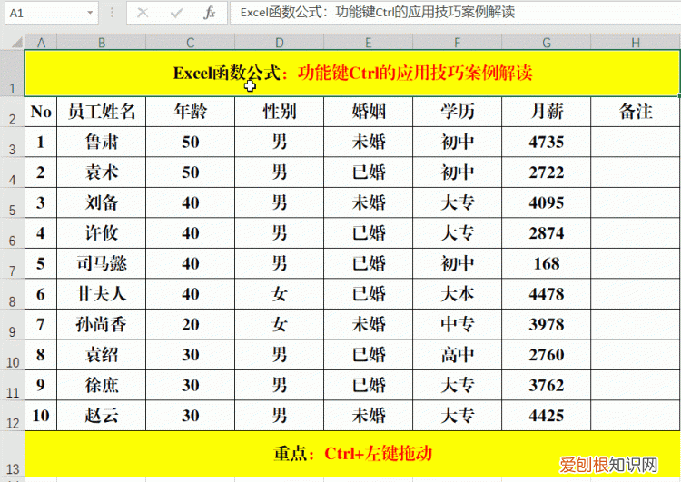Select the cell containing 鲁肃
Viewport: 681px width, 482px height.
click(x=101, y=142)
